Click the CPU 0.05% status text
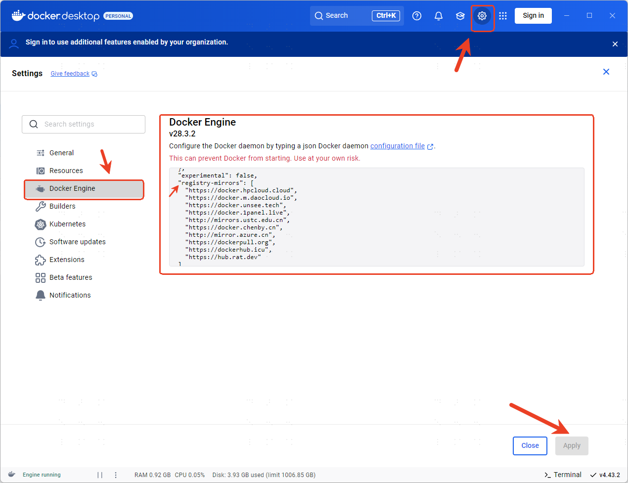628x483 pixels. click(190, 475)
